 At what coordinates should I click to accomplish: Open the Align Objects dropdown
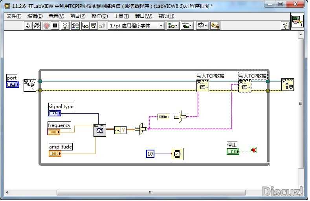173,25
